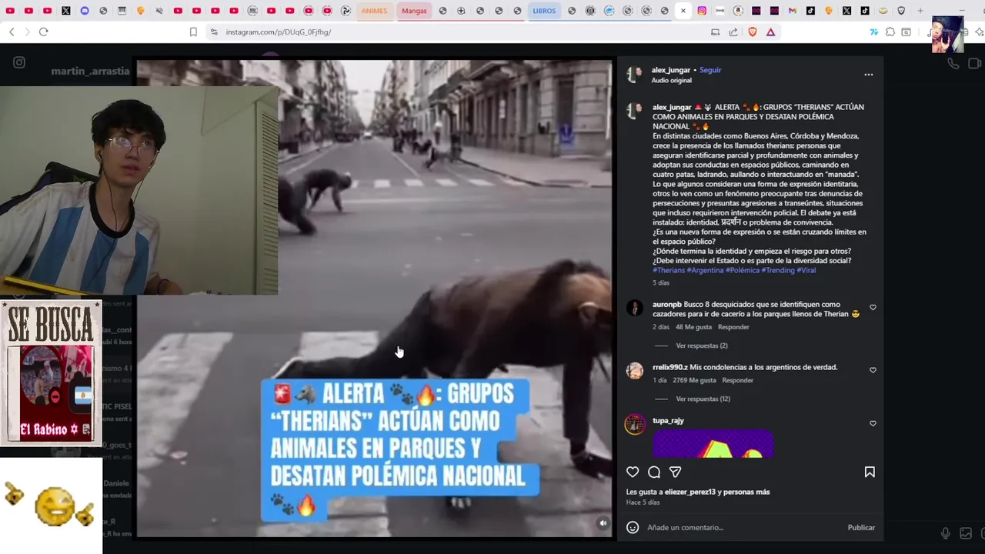
Task: Open the browser extensions puzzle icon
Action: [890, 32]
